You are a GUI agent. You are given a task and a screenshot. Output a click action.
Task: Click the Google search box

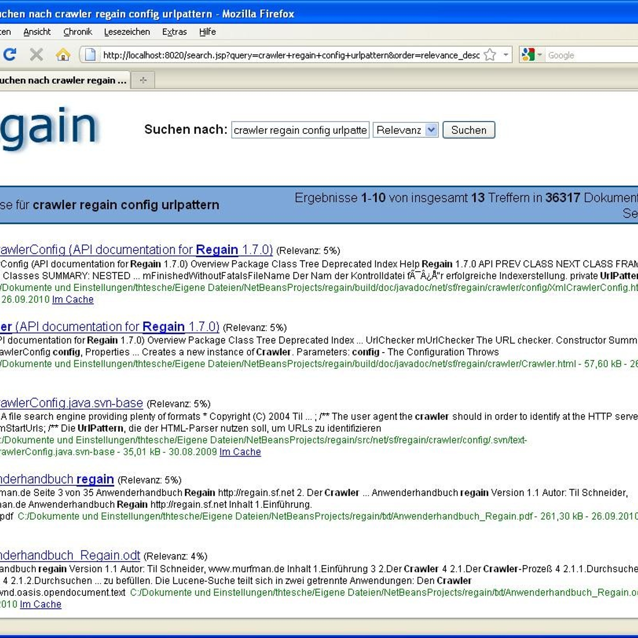coord(592,55)
